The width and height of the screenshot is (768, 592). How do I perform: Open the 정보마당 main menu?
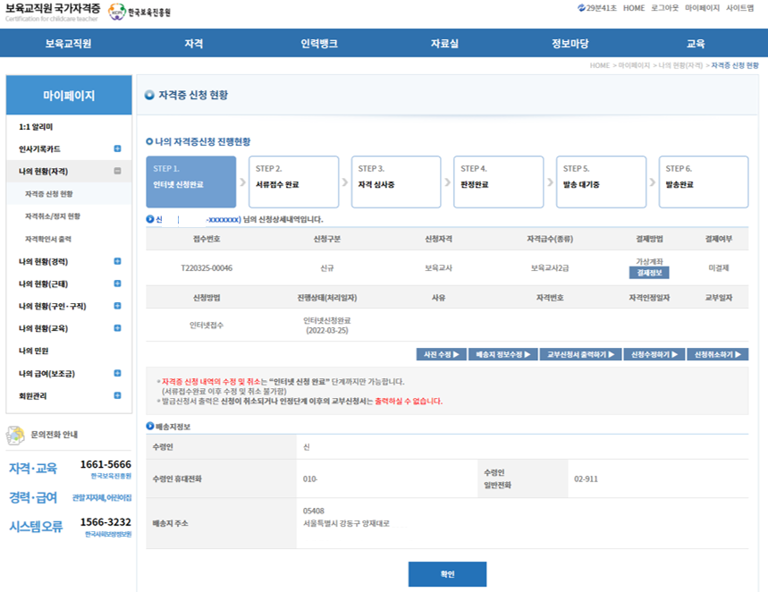[x=570, y=43]
